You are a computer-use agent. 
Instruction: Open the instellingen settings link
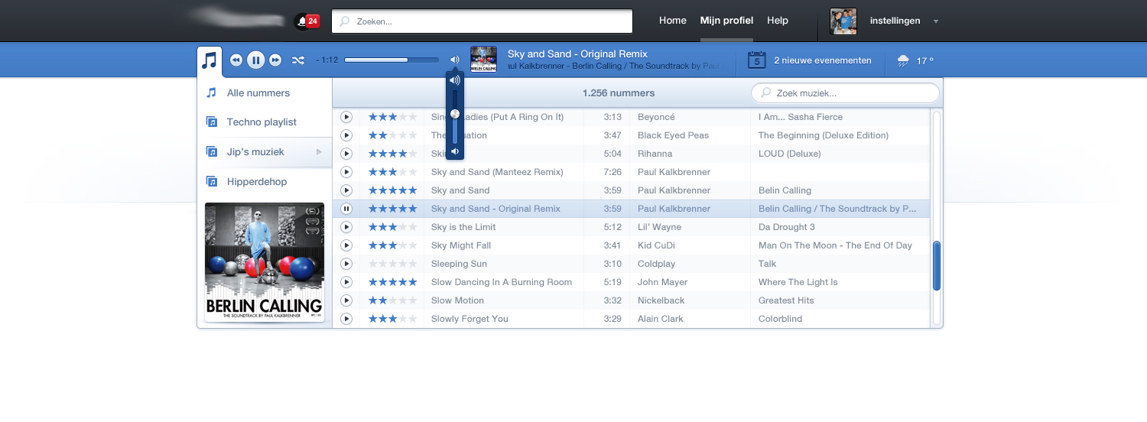[x=895, y=21]
